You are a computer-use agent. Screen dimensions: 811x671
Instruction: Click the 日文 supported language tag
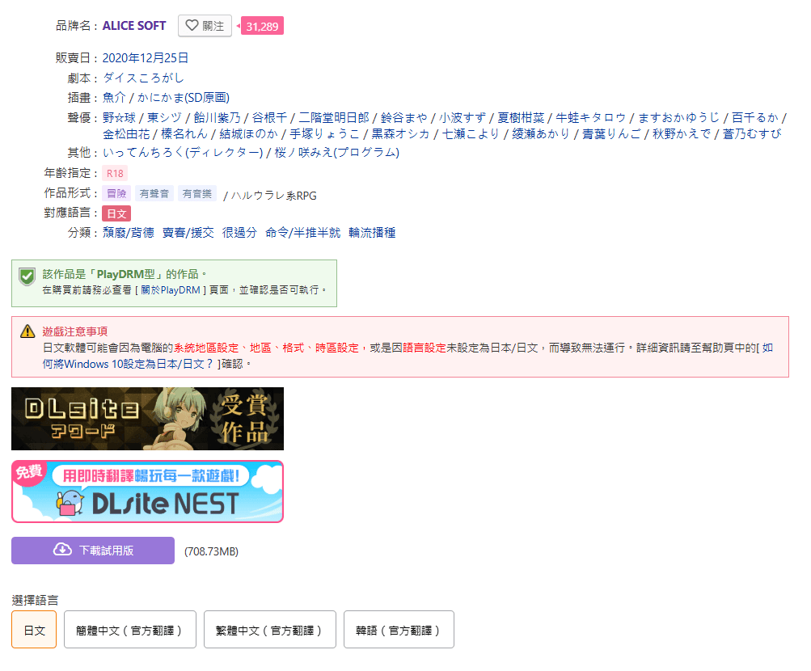116,213
